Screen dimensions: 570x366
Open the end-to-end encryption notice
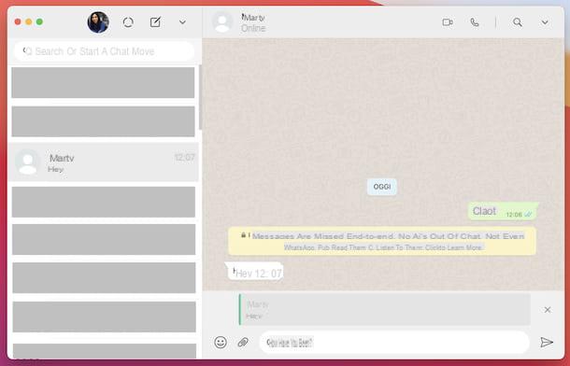[x=382, y=241]
